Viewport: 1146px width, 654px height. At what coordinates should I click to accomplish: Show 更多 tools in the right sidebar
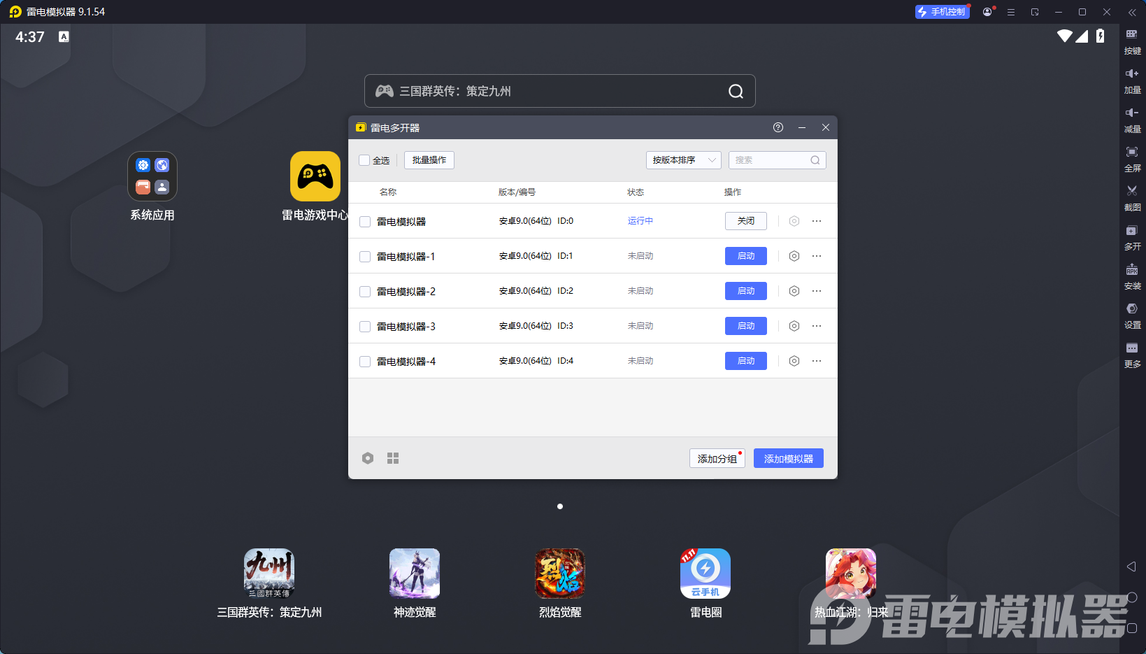[1132, 355]
